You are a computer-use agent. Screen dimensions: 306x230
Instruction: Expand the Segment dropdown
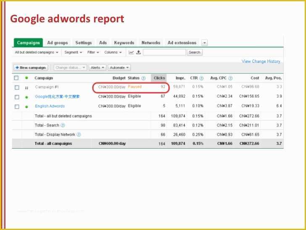click(73, 52)
